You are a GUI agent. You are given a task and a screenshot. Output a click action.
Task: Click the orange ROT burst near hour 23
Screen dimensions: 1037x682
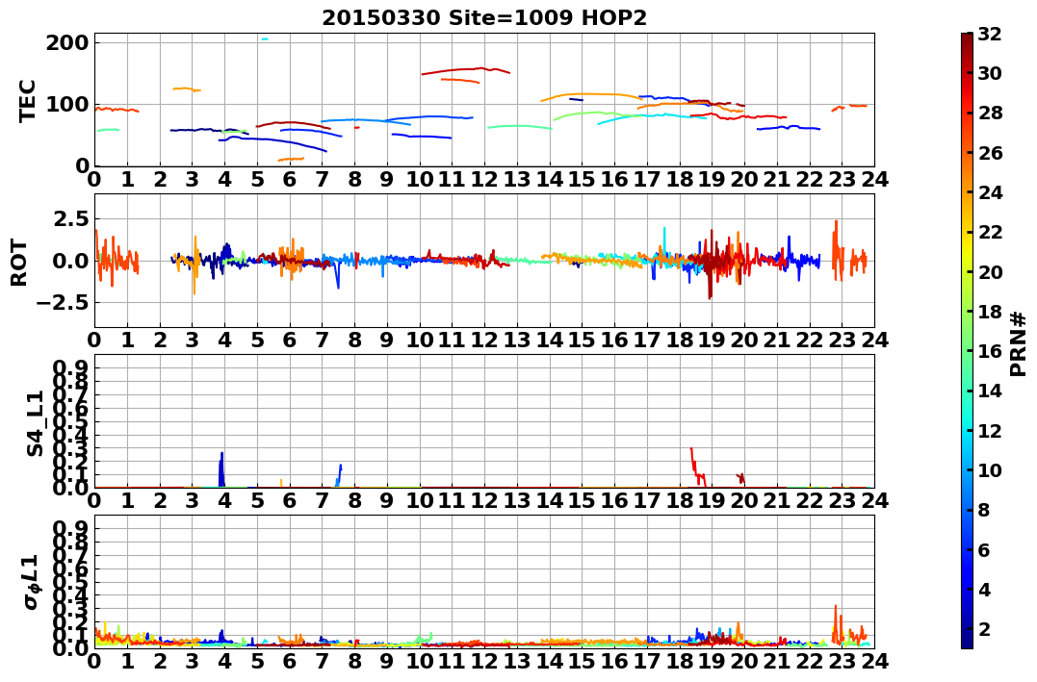pos(837,251)
